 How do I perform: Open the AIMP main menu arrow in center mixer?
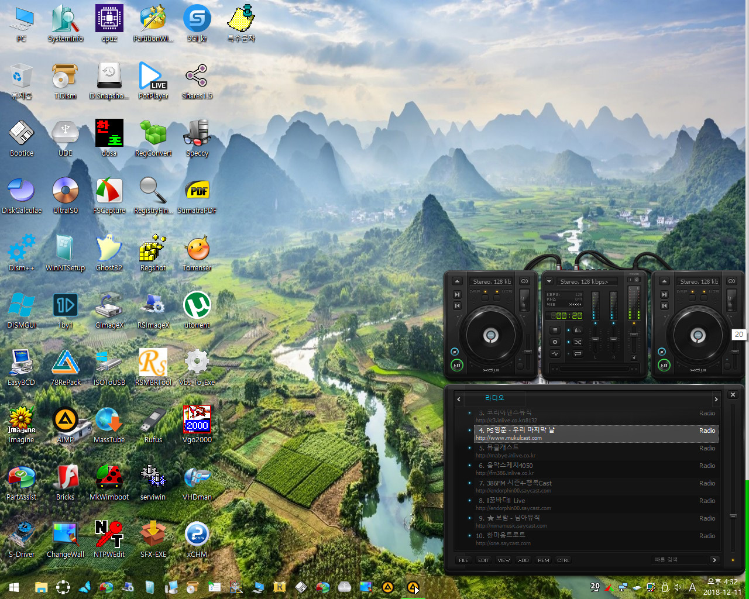549,281
